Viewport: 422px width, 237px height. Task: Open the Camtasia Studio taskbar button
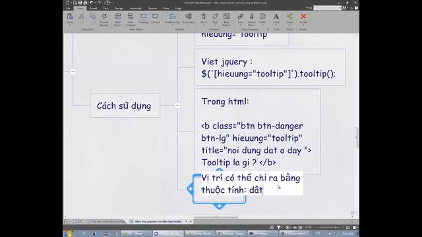(x=200, y=234)
